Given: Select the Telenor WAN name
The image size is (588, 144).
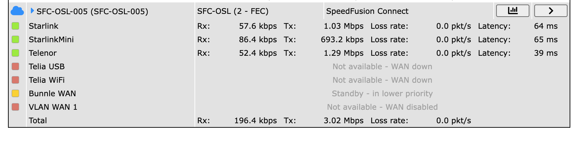Looking at the screenshot, I should pyautogui.click(x=42, y=53).
